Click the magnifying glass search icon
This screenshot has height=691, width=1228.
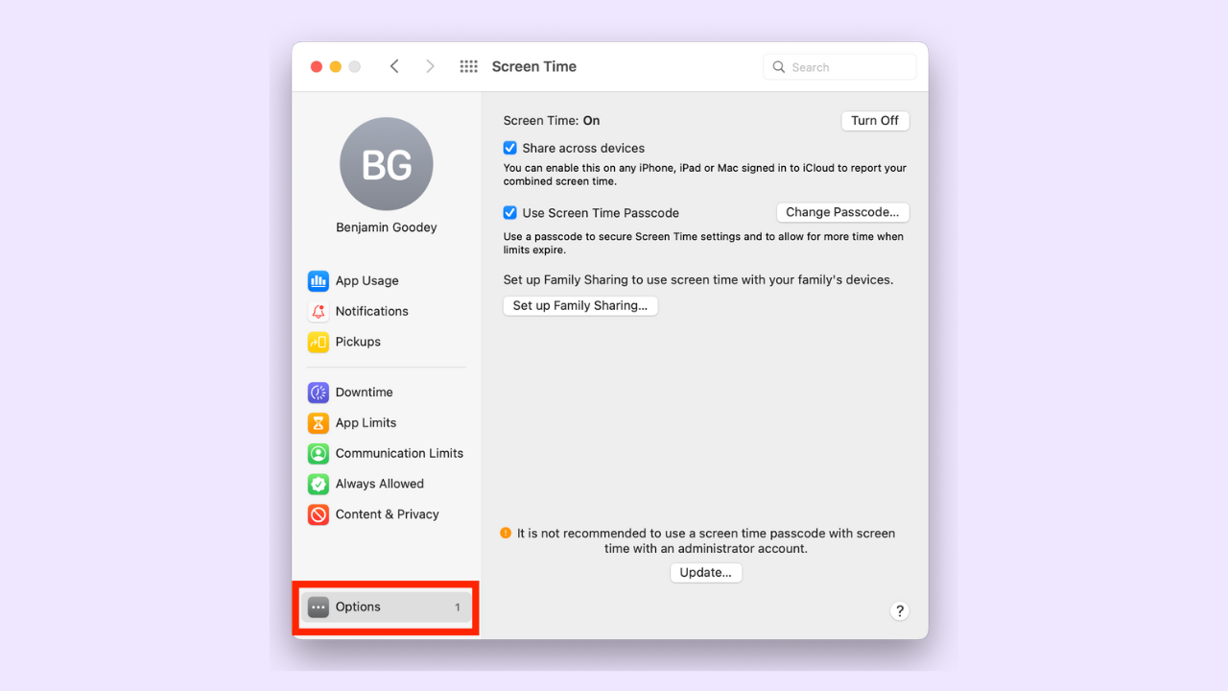tap(779, 67)
